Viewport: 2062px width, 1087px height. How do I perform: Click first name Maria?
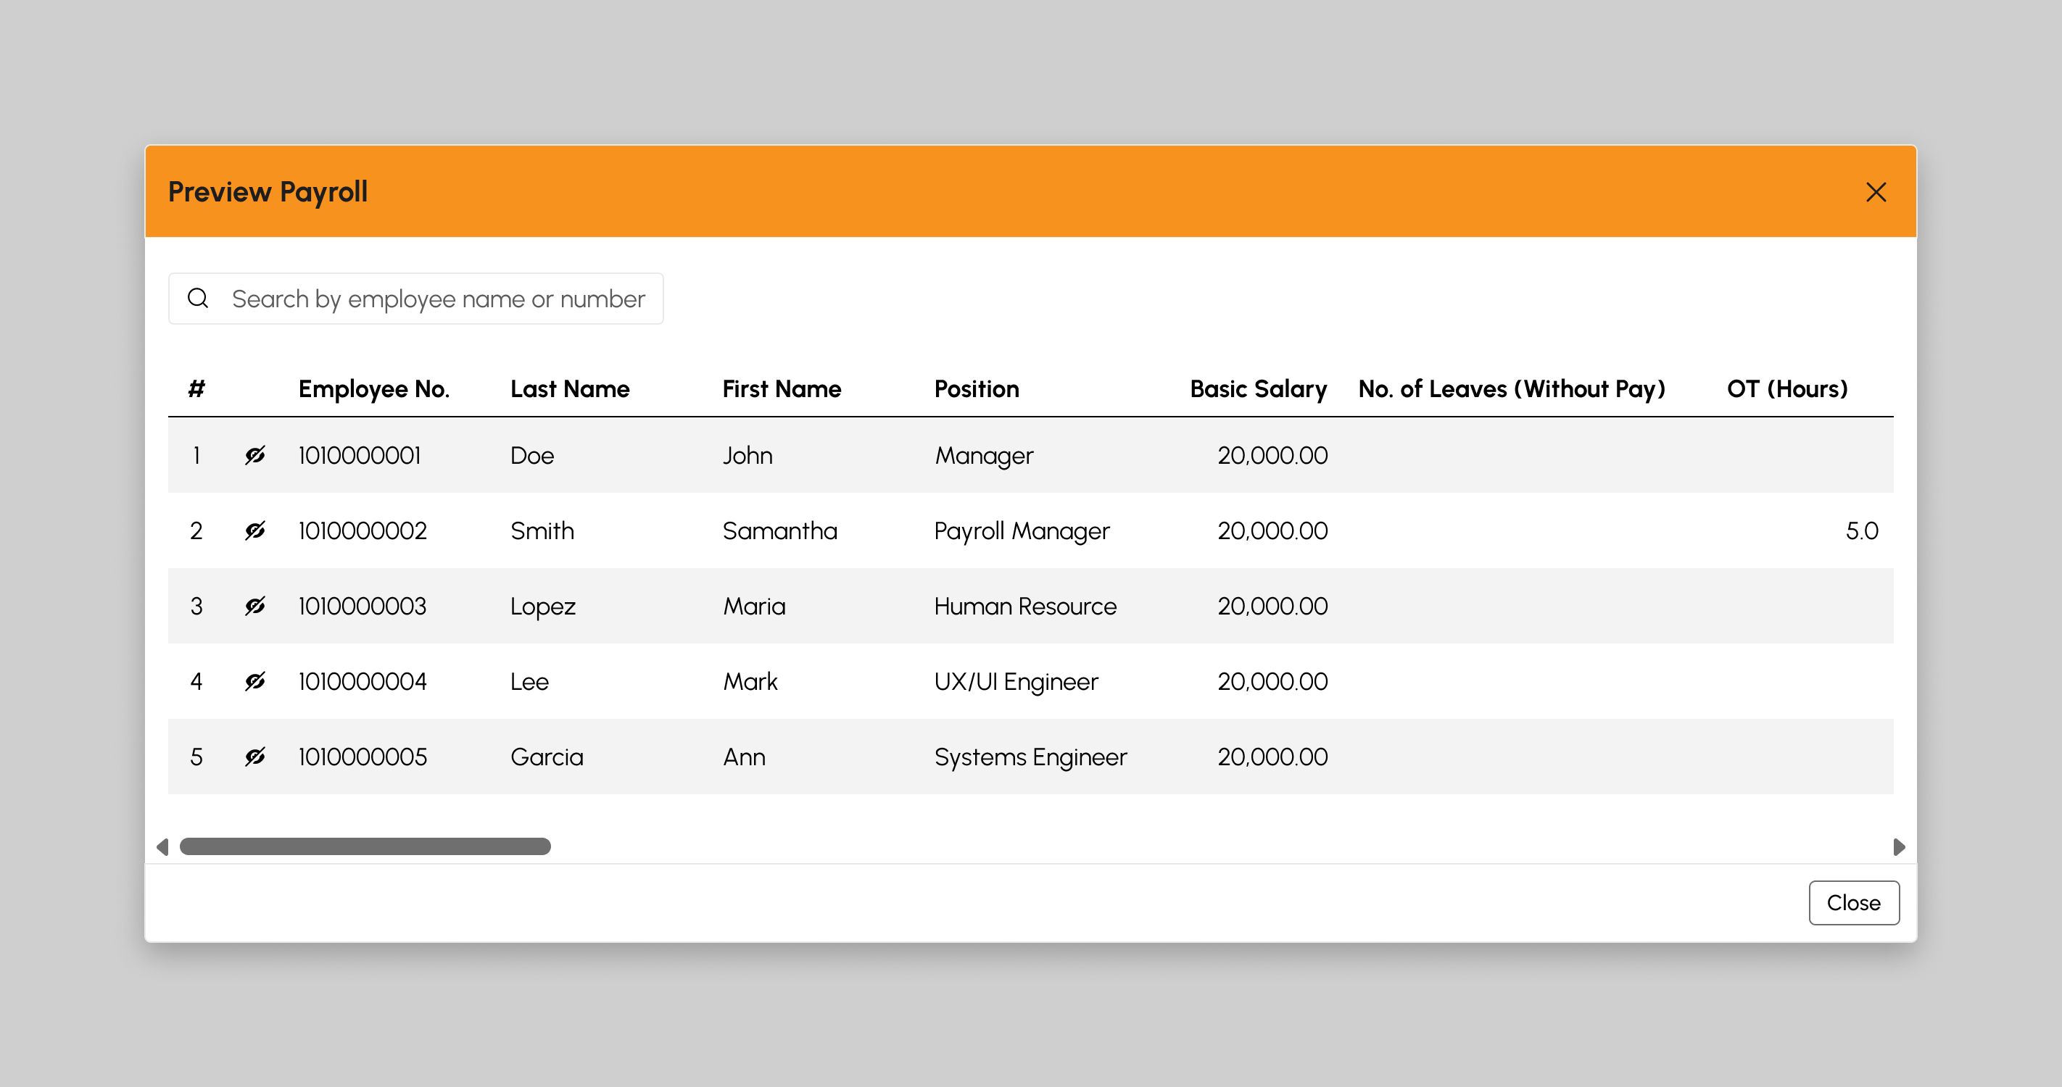tap(754, 606)
